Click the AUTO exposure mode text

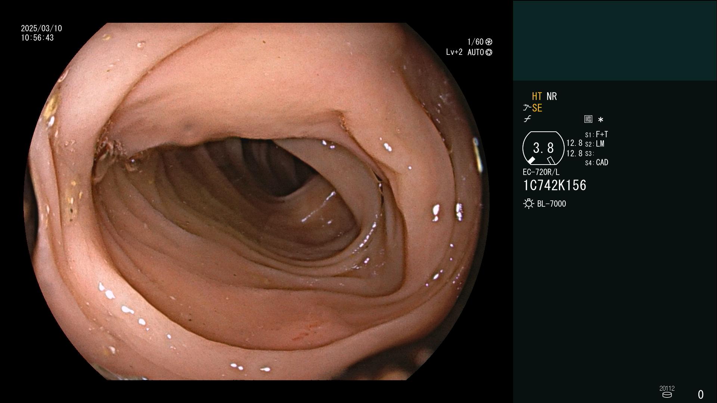(x=476, y=53)
